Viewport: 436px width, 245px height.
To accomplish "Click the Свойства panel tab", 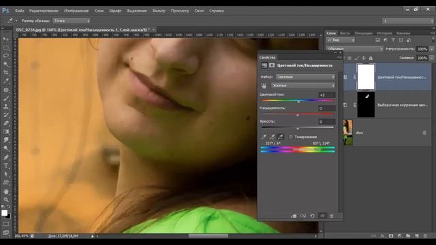I will [267, 57].
